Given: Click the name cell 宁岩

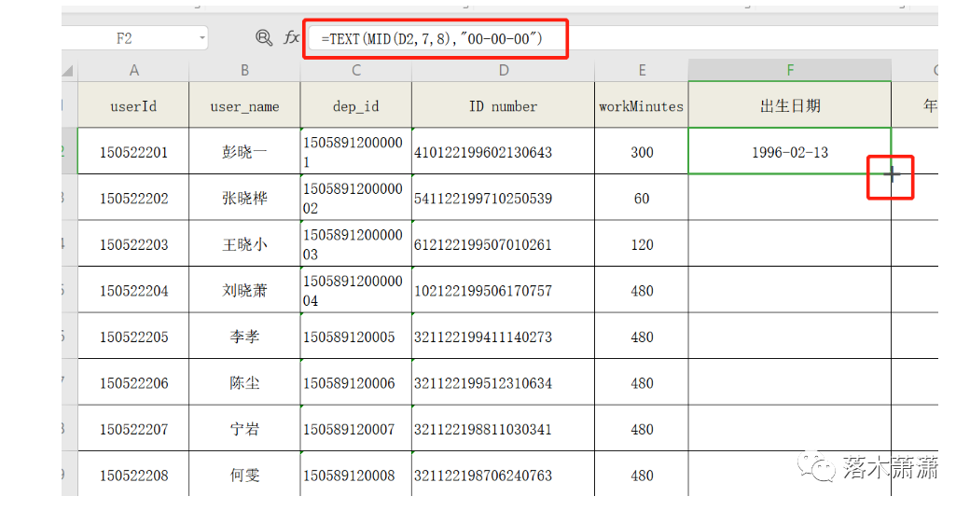Looking at the screenshot, I should click(x=244, y=428).
